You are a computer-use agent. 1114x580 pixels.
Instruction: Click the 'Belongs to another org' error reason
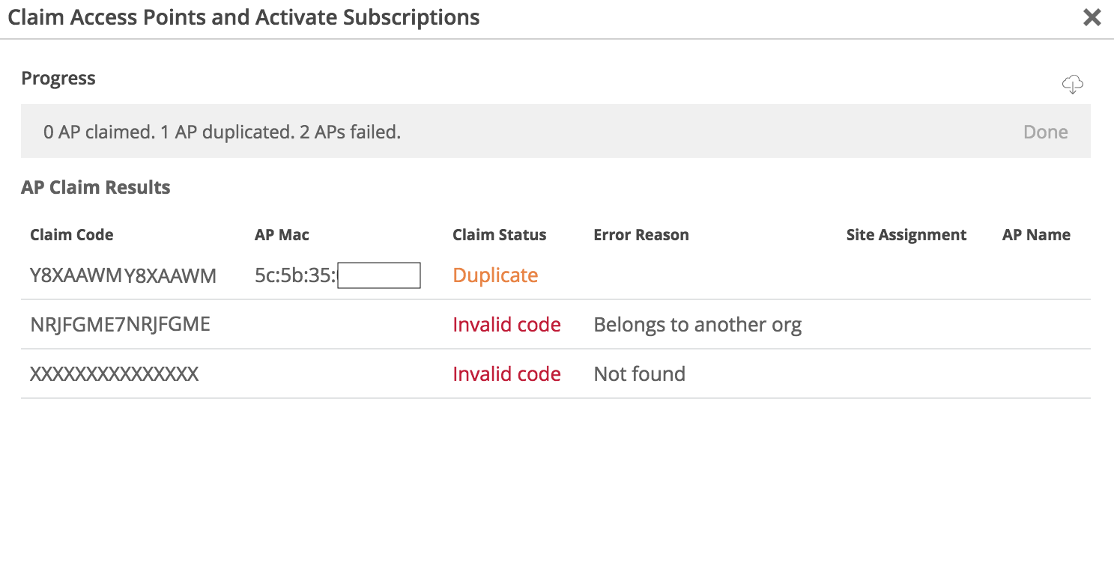[x=697, y=325]
